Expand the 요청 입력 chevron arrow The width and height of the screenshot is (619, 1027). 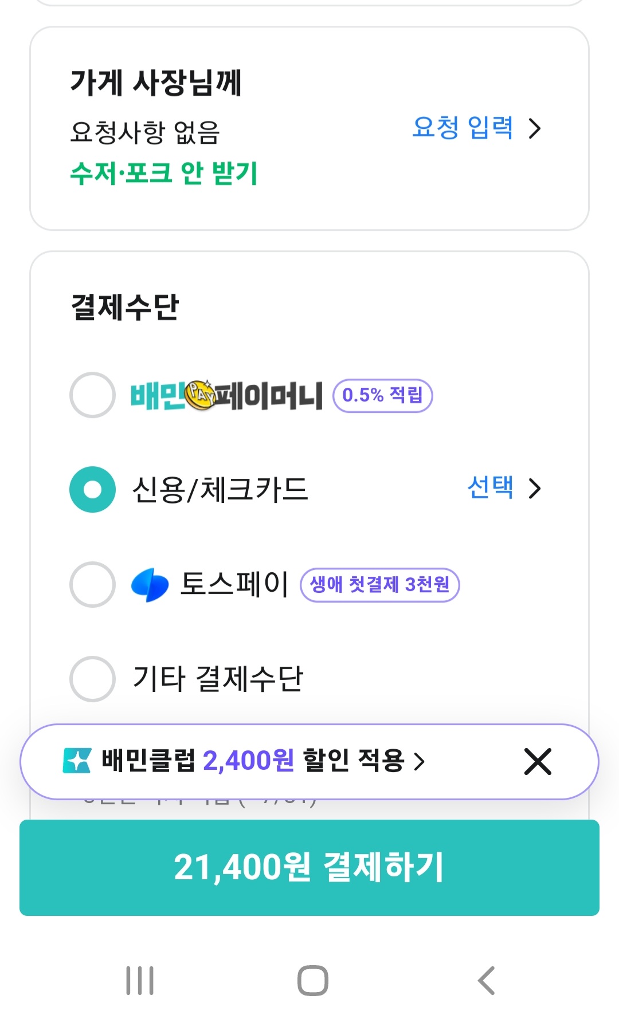tap(535, 128)
